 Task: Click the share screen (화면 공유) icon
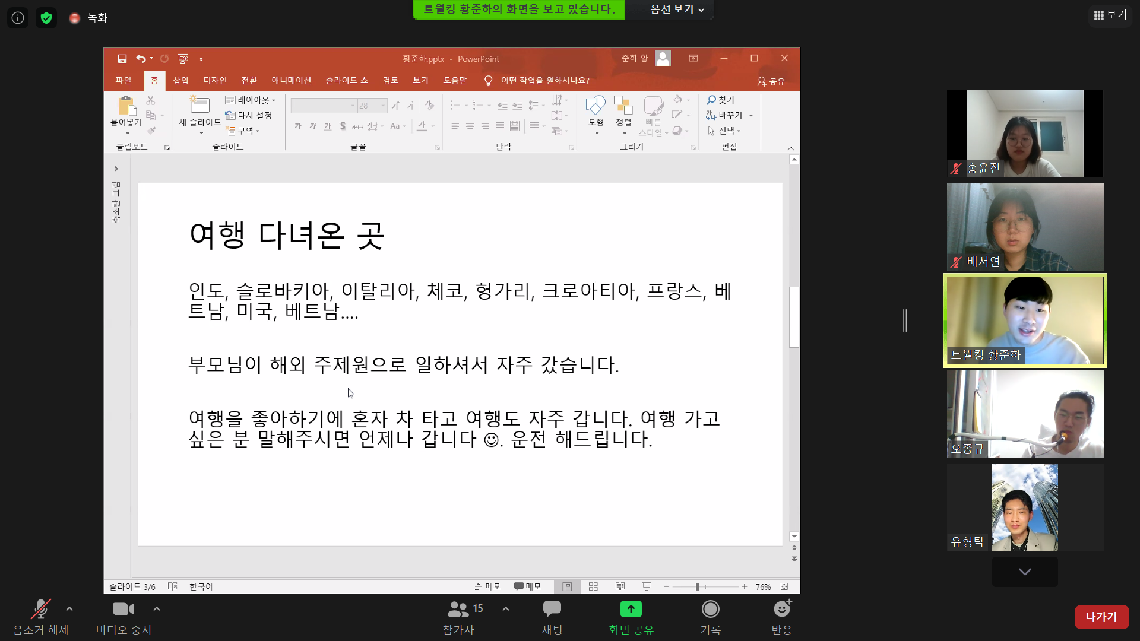coord(631,610)
